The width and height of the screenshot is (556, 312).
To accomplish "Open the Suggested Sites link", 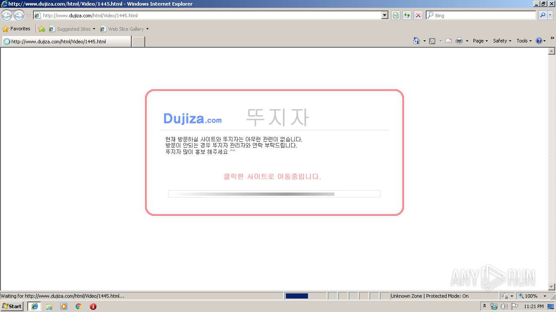I will tap(72, 29).
